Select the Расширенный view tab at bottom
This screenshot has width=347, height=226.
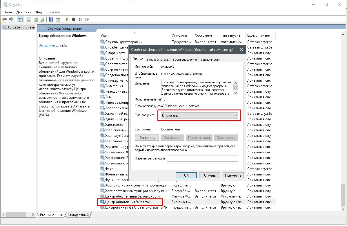(51, 215)
